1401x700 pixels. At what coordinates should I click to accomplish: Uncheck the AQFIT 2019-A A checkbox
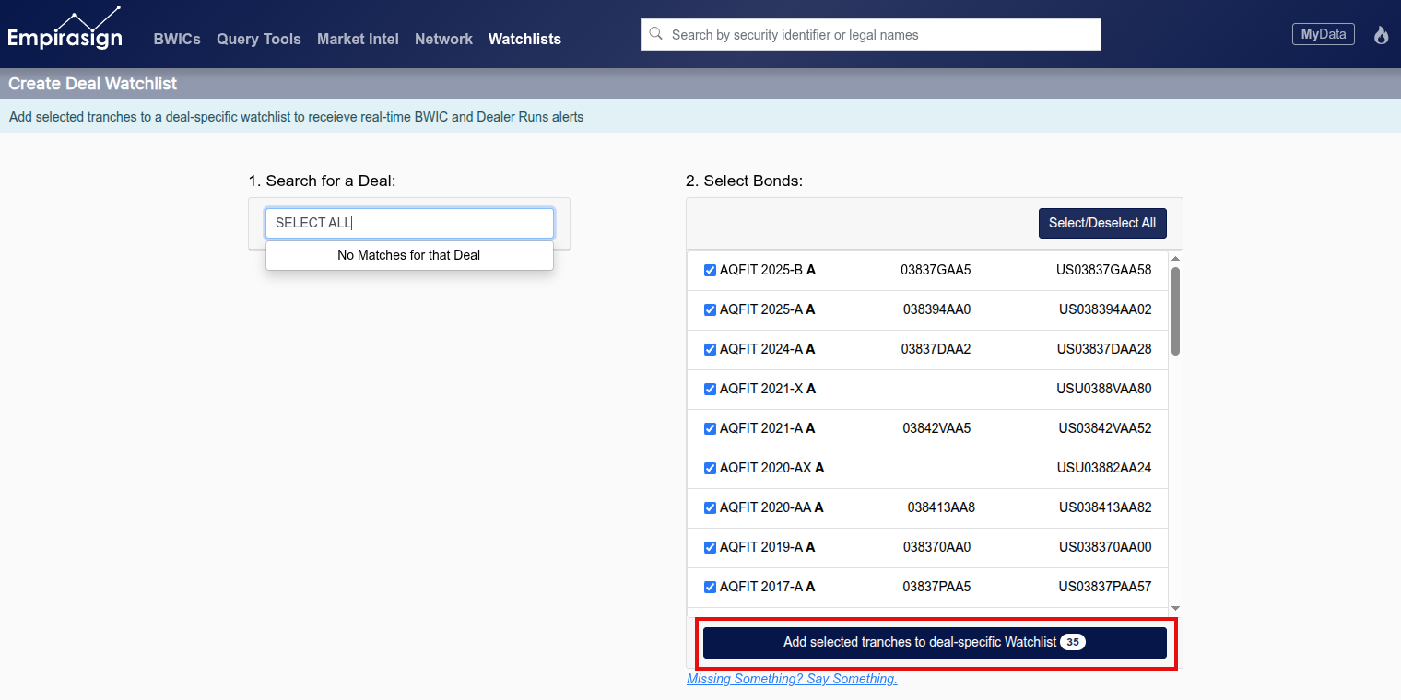tap(710, 548)
